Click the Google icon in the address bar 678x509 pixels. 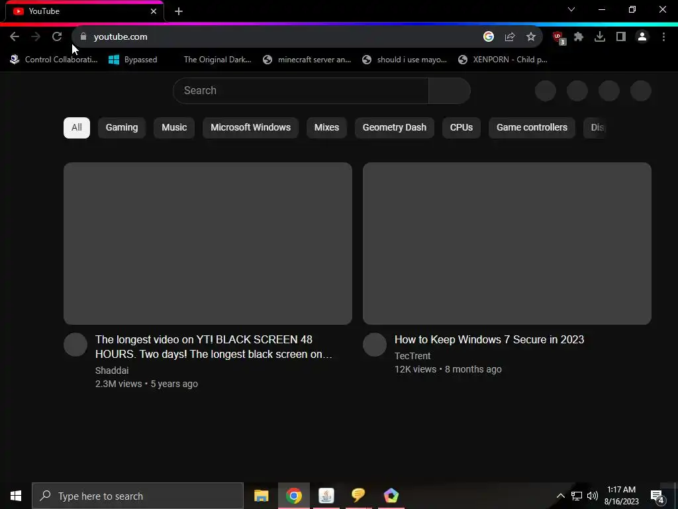pos(489,37)
